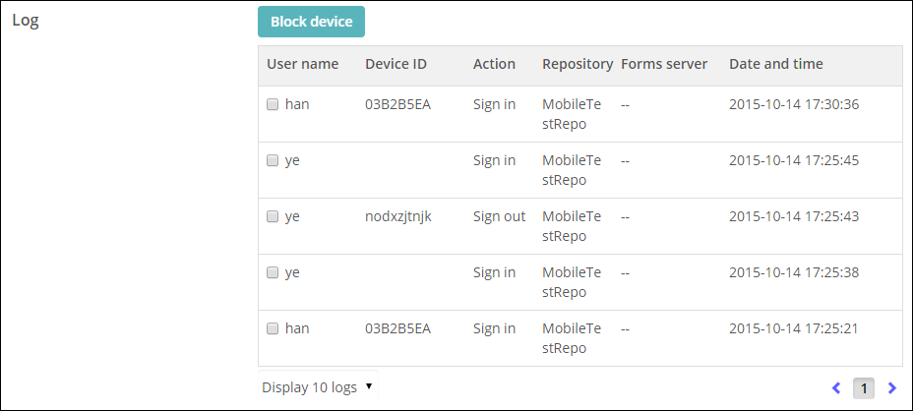Select page 1 in pagination
Screen dimensions: 913x411
pos(864,388)
